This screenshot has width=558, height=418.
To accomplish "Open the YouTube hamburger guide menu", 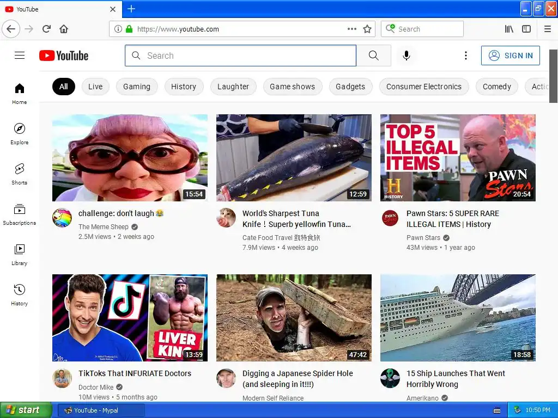I will pyautogui.click(x=20, y=56).
